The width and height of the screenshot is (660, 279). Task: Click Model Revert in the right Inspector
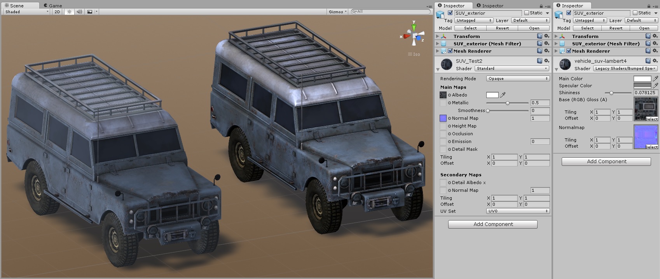(616, 28)
